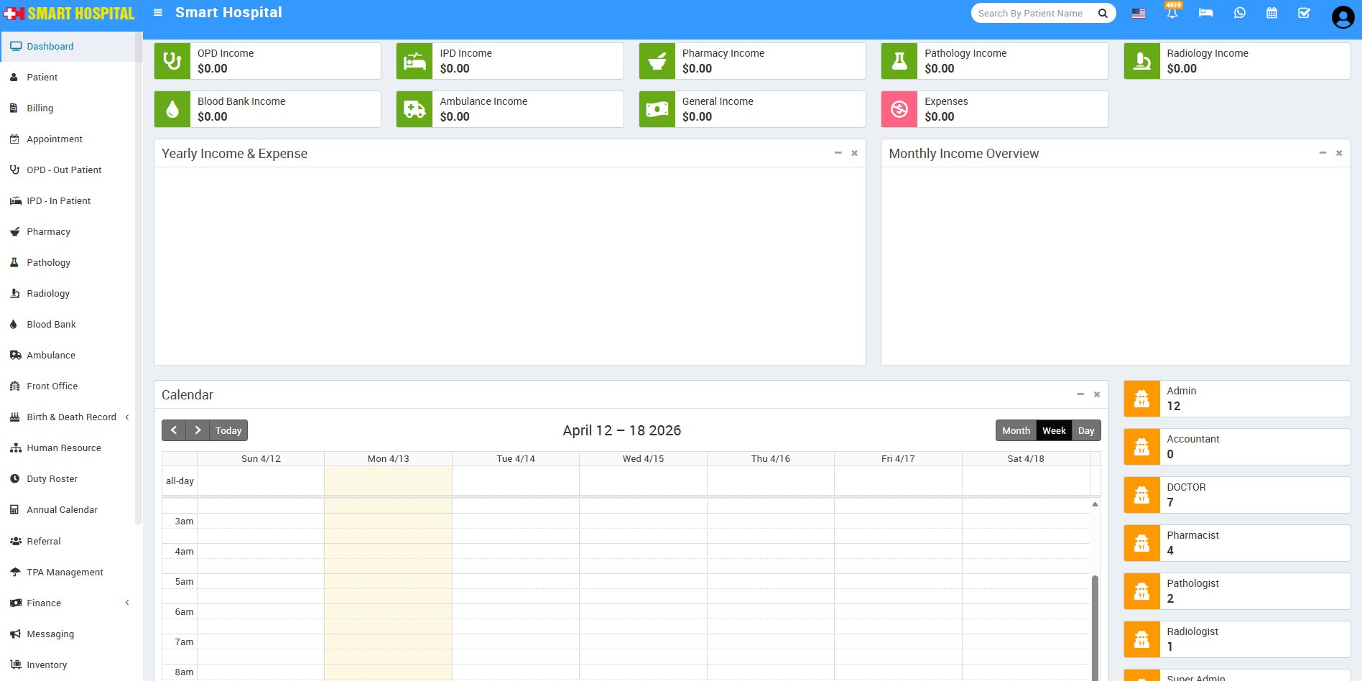Viewport: 1362px width, 681px height.
Task: Open the Inventory sidebar menu item
Action: pyautogui.click(x=68, y=665)
